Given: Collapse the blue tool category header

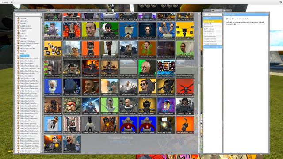Looking at the screenshot, I should 213,19.
